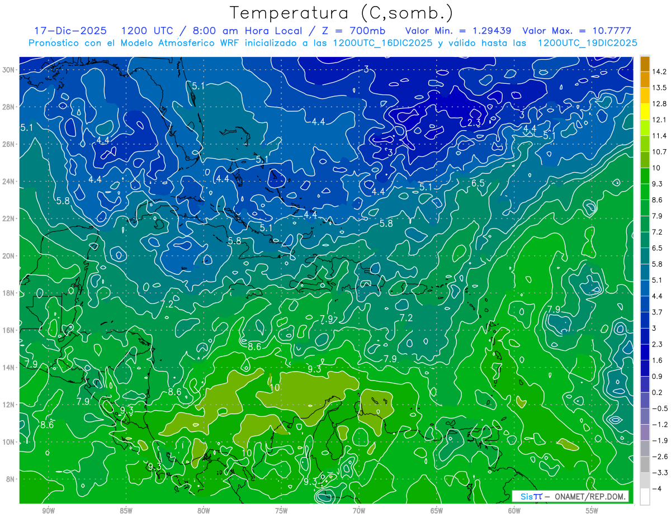671x518 pixels.
Task: Click the 12.1 value on the colorbar
Action: pyautogui.click(x=659, y=120)
